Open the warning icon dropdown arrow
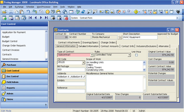 [x=139, y=12]
